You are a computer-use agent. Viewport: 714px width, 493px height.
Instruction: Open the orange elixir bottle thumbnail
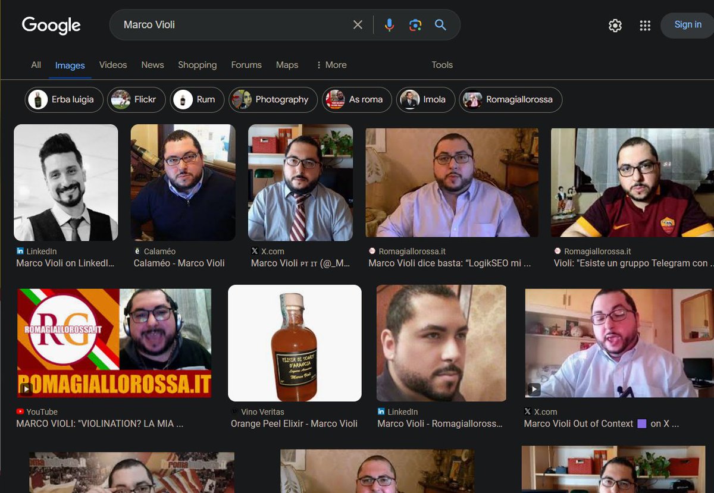point(295,343)
